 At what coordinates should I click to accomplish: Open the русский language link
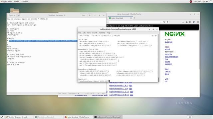click(x=168, y=42)
